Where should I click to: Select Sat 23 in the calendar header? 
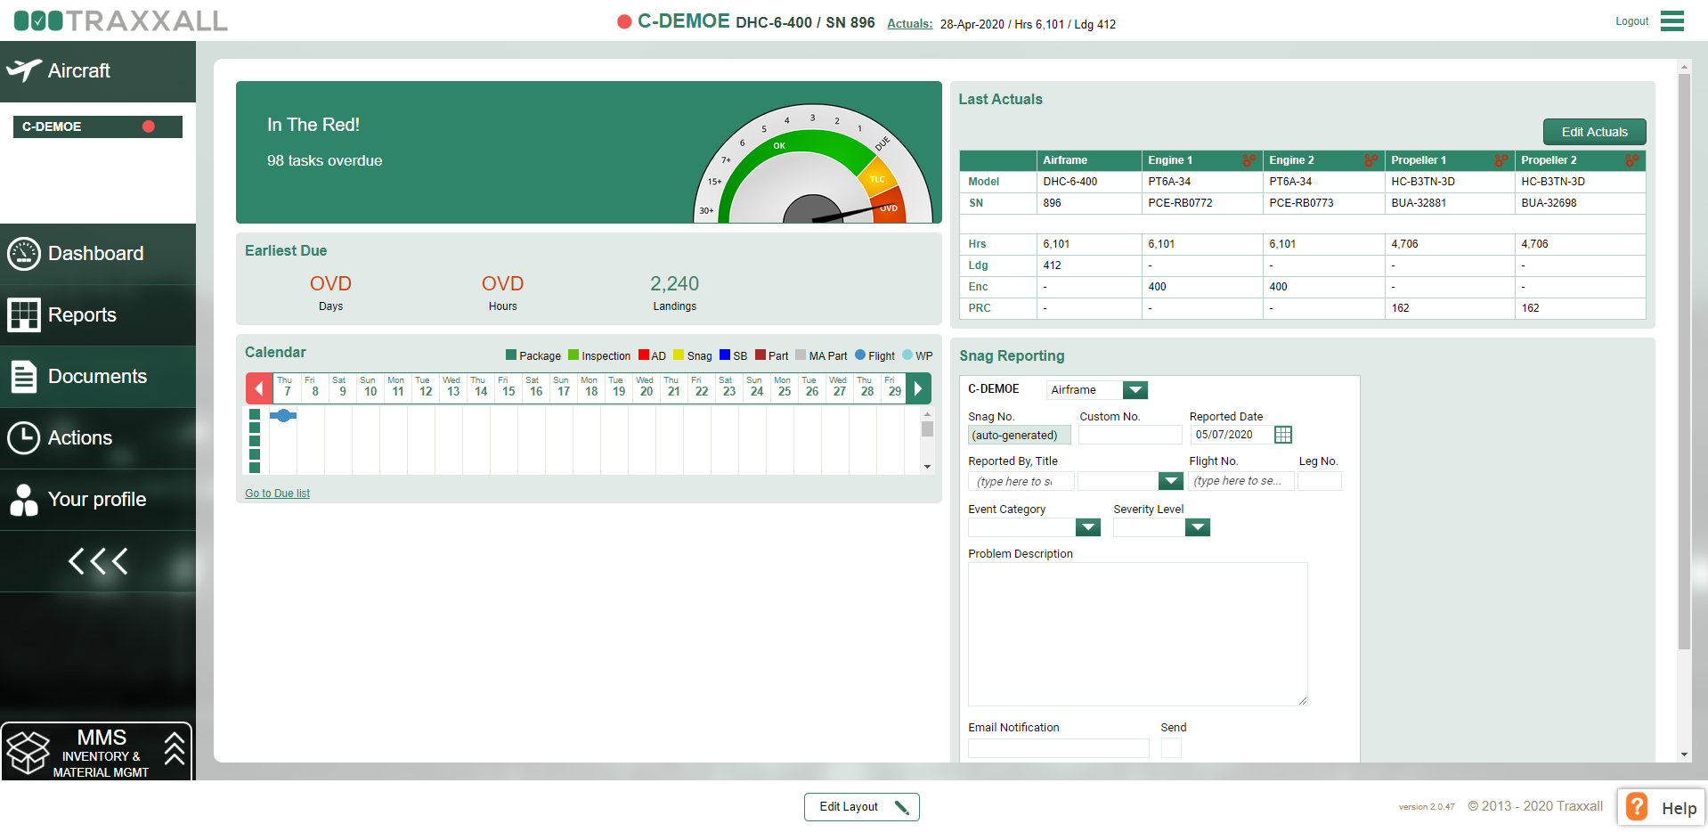click(728, 387)
